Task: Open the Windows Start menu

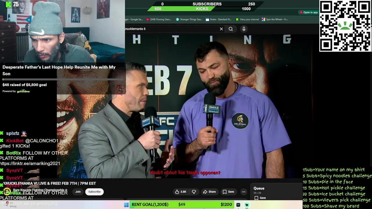Action: (x=126, y=205)
